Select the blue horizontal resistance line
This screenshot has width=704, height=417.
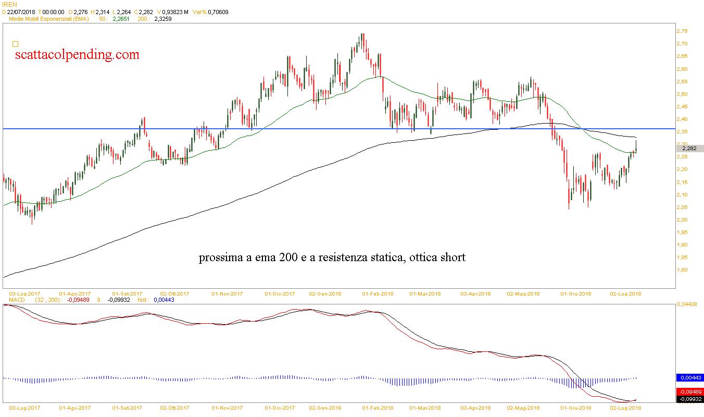338,128
